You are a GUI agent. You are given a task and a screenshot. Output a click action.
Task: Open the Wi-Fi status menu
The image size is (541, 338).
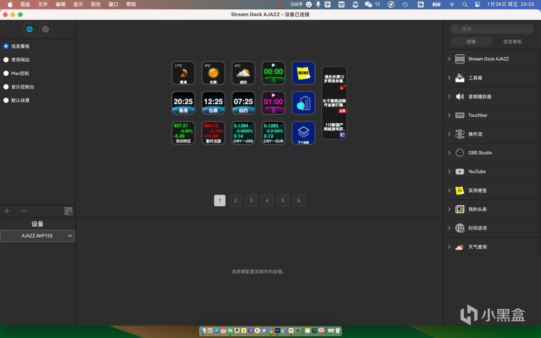click(452, 4)
